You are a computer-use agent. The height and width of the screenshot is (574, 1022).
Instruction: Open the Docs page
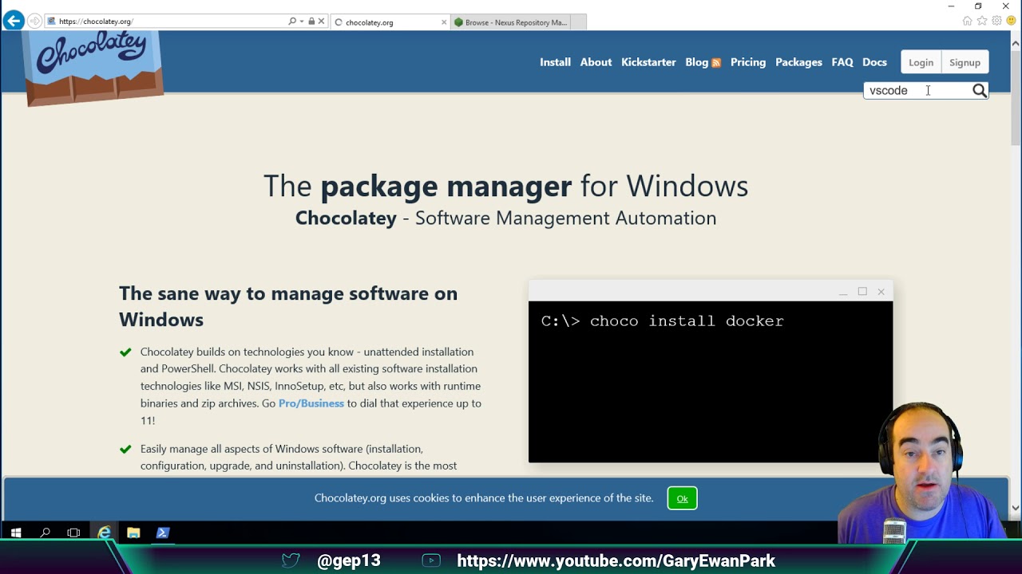pyautogui.click(x=874, y=62)
